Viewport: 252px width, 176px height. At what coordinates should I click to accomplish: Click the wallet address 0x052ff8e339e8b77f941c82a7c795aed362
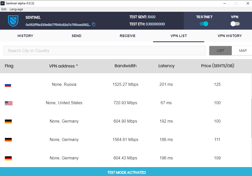pos(58,25)
